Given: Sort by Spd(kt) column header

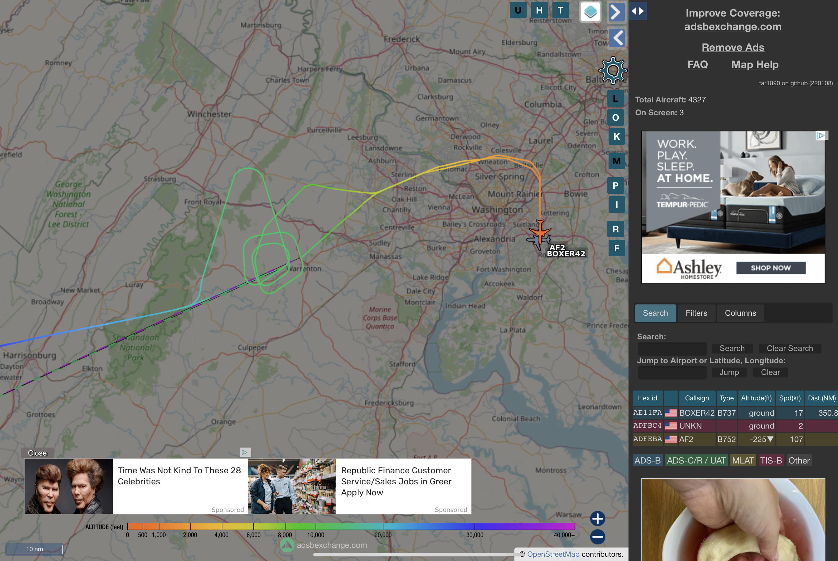Looking at the screenshot, I should (x=790, y=398).
